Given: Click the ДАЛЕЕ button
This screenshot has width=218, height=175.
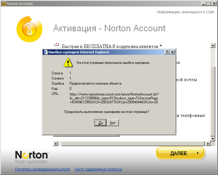Looking at the screenshot, I should point(180,153).
